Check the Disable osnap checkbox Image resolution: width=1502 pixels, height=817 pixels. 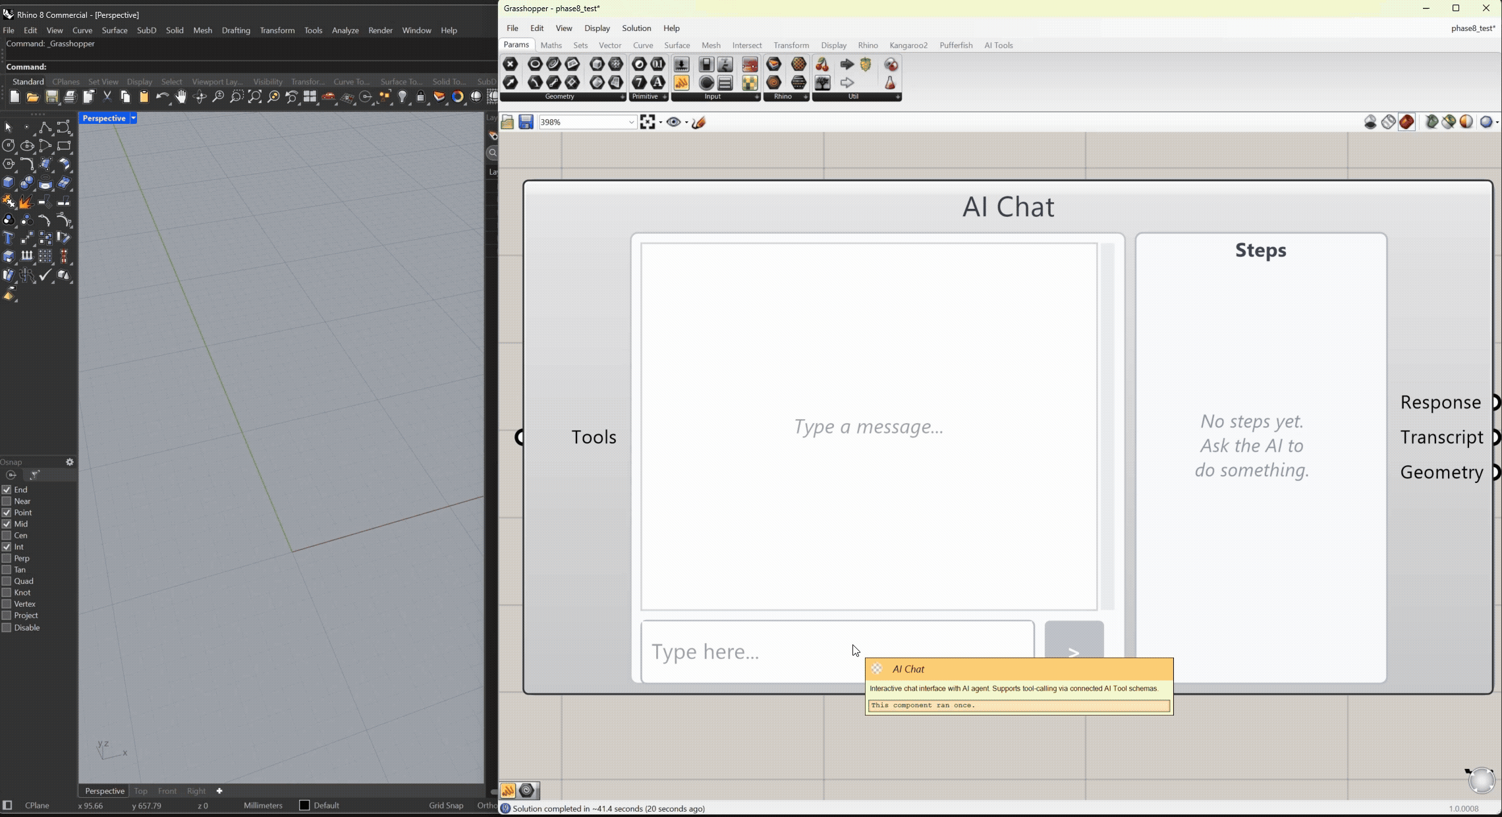pos(7,628)
